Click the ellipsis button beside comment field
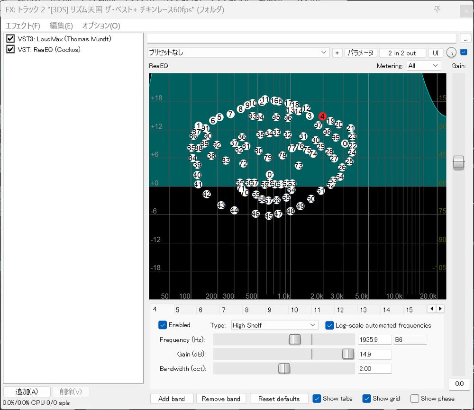The width and height of the screenshot is (474, 410). tap(465, 38)
